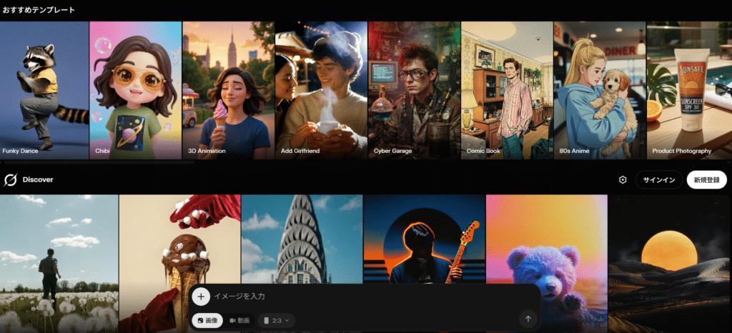The height and width of the screenshot is (333, 732).
Task: Click the Grok logo icon beside Discover
Action: [x=11, y=179]
